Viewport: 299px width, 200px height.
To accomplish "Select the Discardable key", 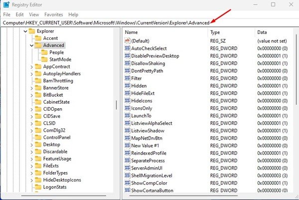I will coord(55,152).
